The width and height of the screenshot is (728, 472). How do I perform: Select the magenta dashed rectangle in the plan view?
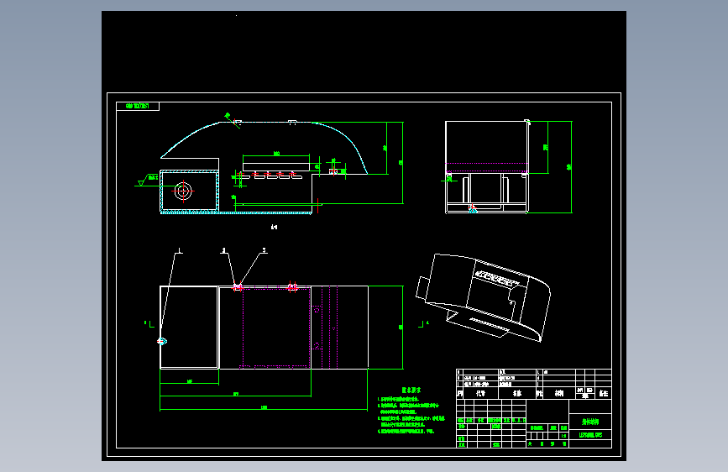(x=277, y=328)
